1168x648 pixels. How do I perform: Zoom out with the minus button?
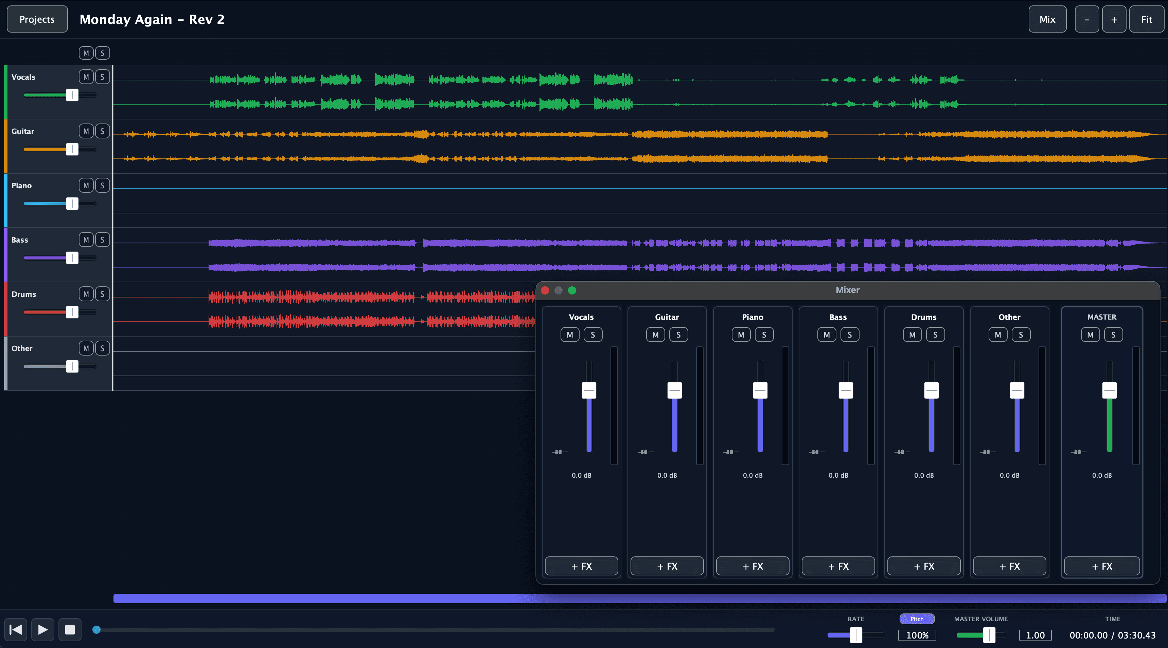1087,19
